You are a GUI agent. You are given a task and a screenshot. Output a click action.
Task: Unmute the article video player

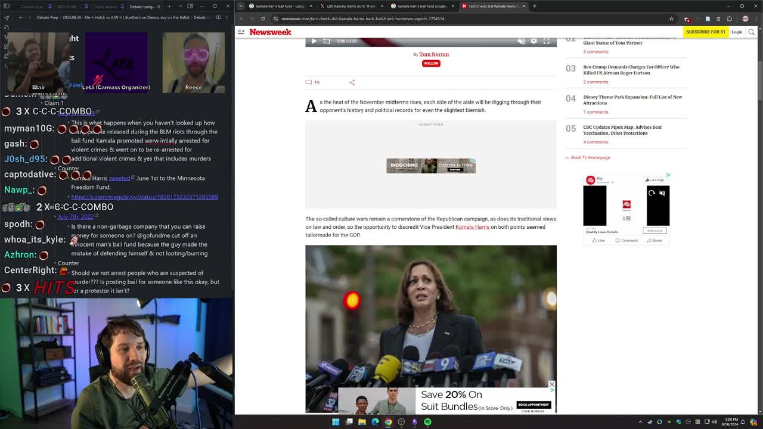[521, 41]
